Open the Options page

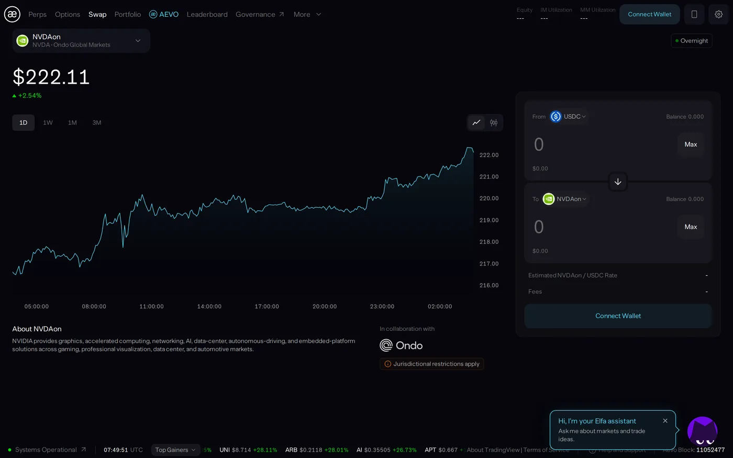[68, 14]
